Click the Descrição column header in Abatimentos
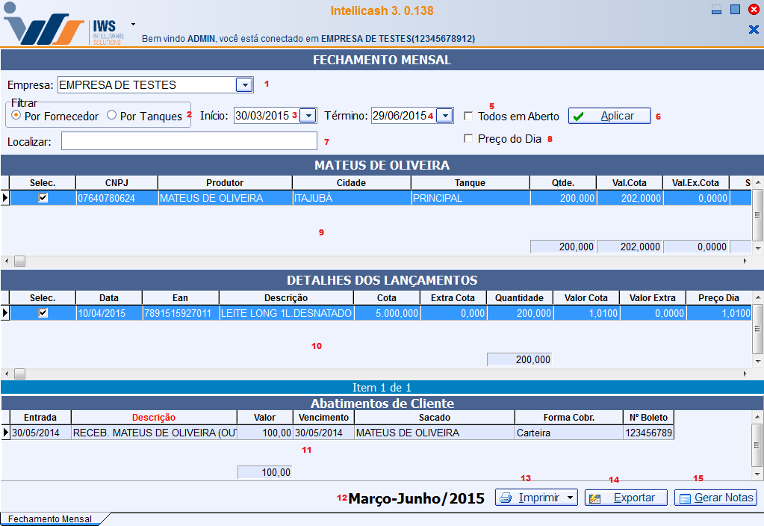The height and width of the screenshot is (526, 764). (x=153, y=418)
